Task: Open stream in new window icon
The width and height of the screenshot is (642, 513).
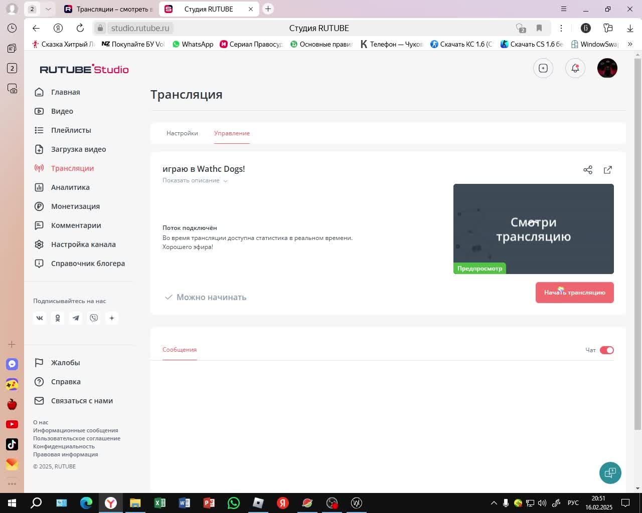Action: [x=608, y=170]
